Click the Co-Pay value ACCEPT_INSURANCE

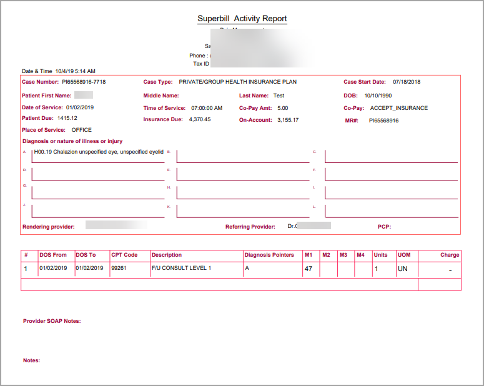[x=399, y=108]
